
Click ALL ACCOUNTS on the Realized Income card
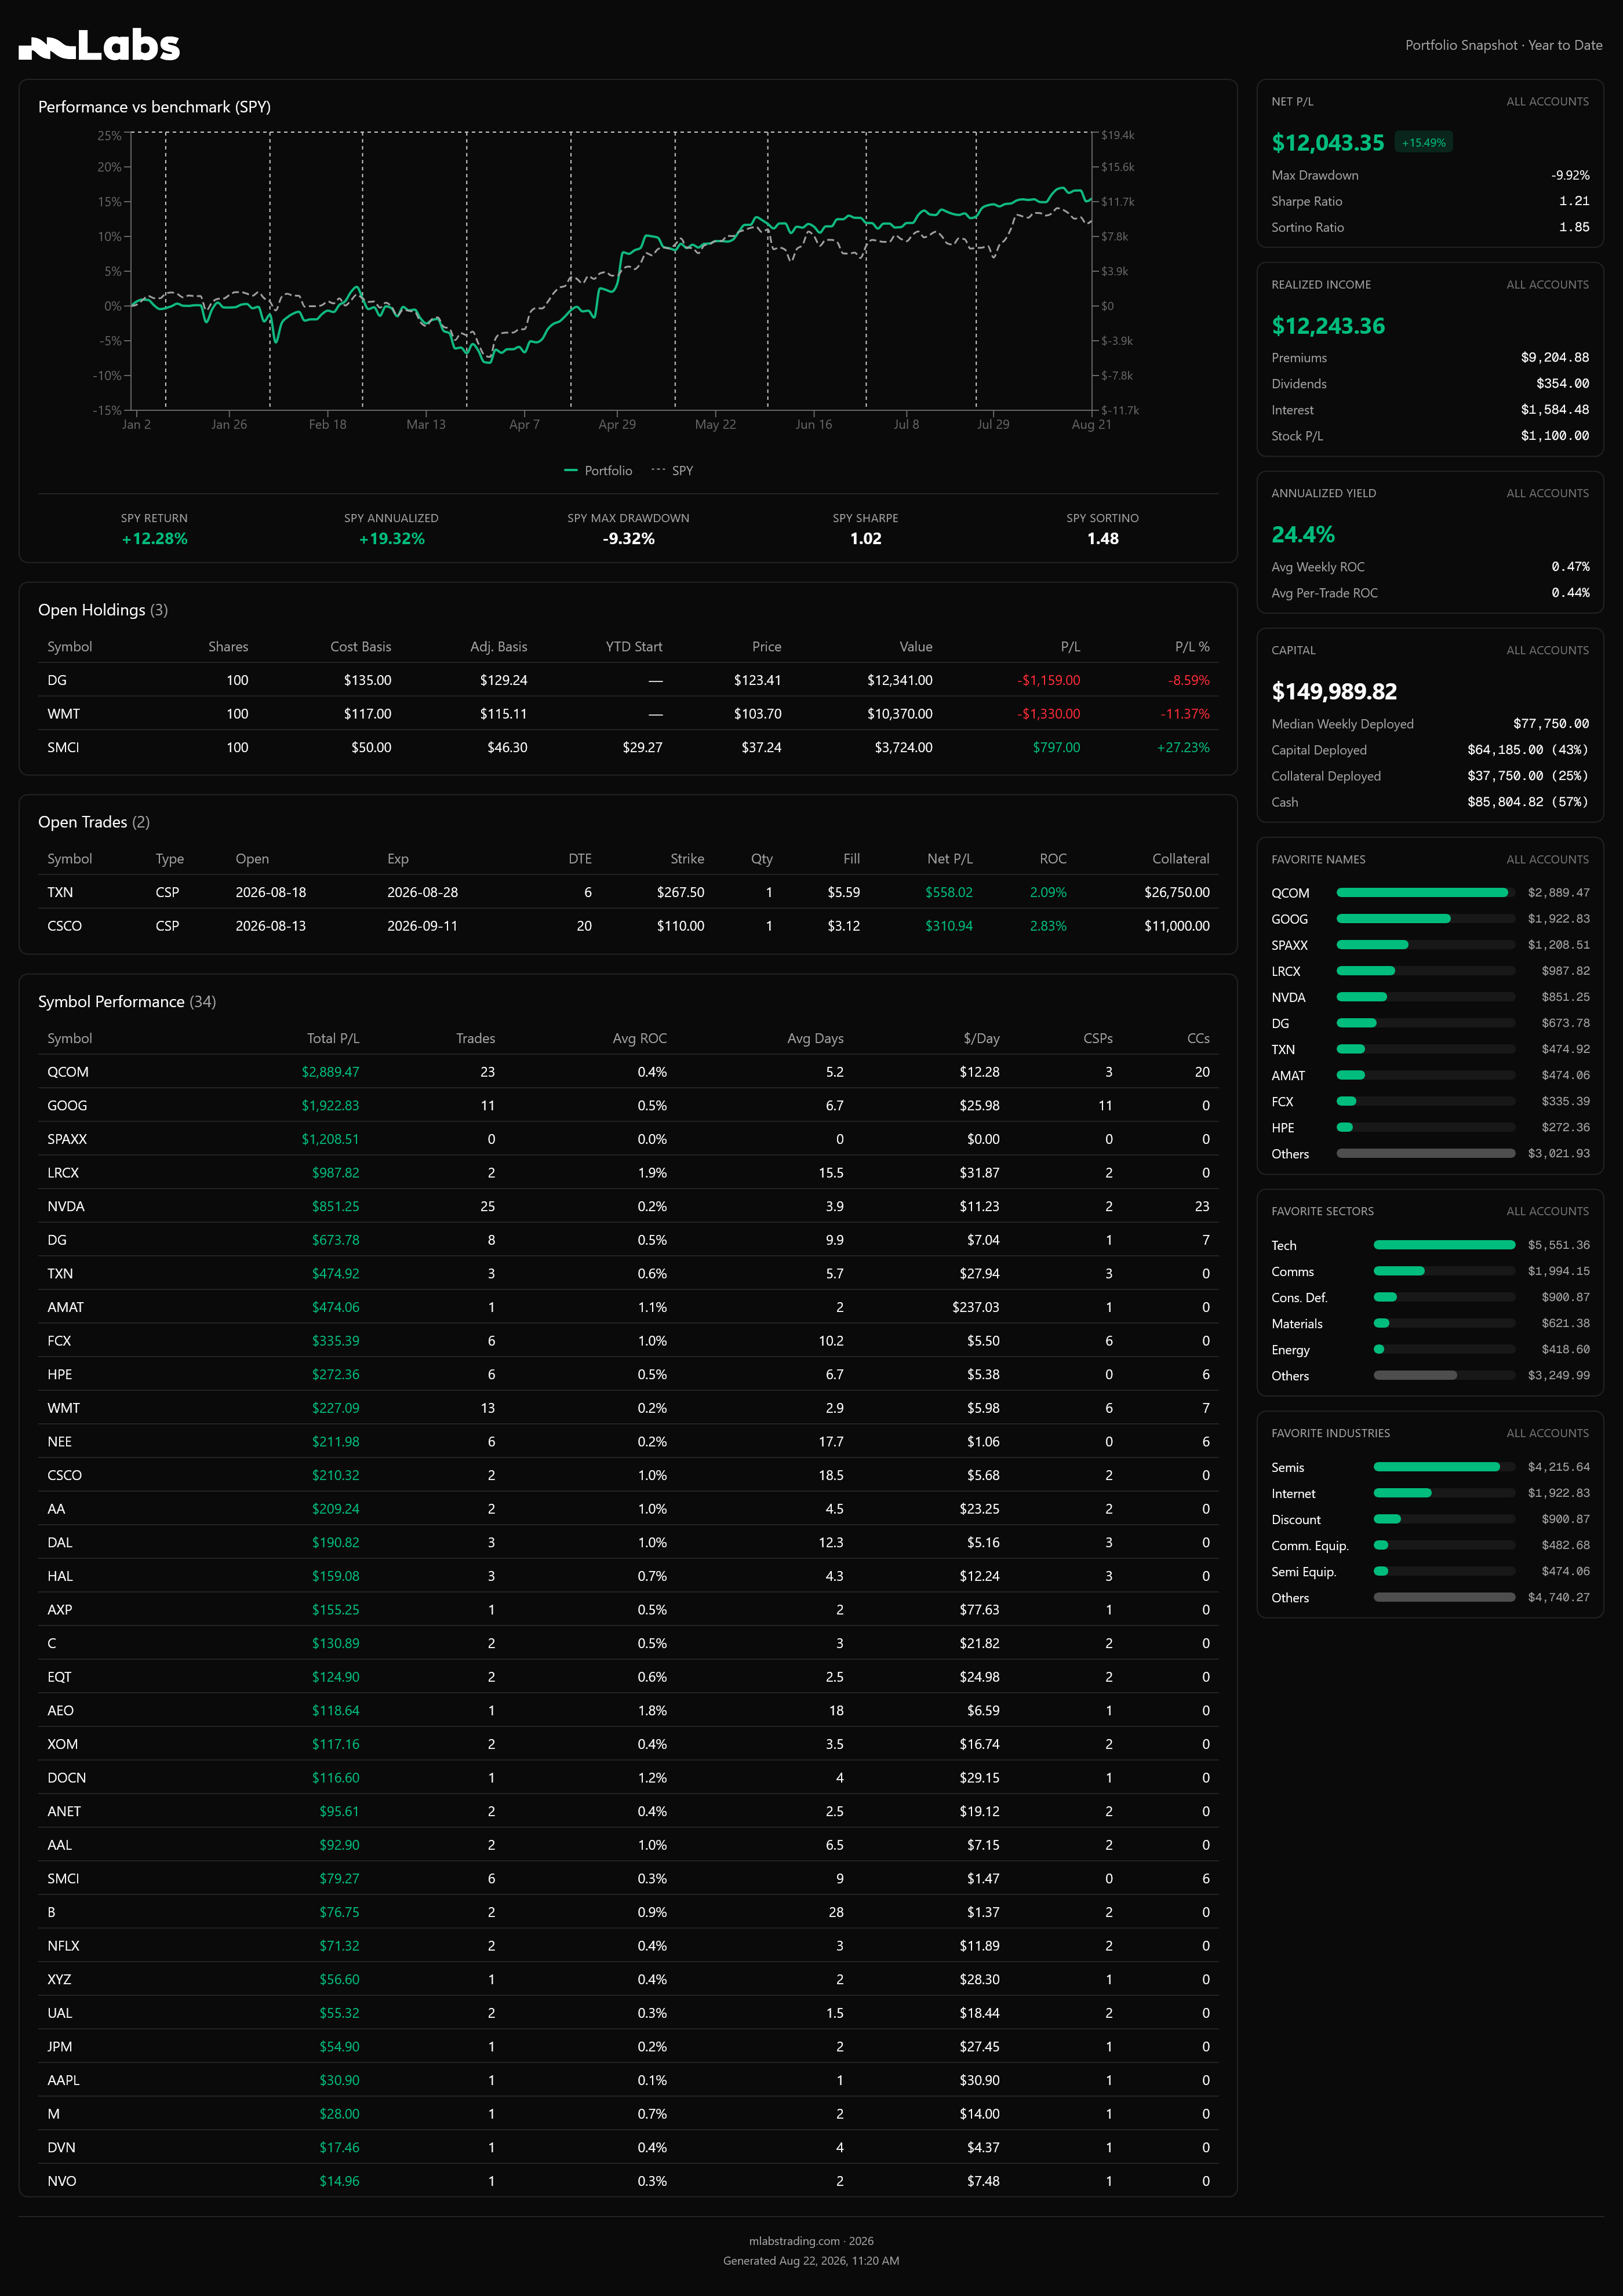[1548, 285]
